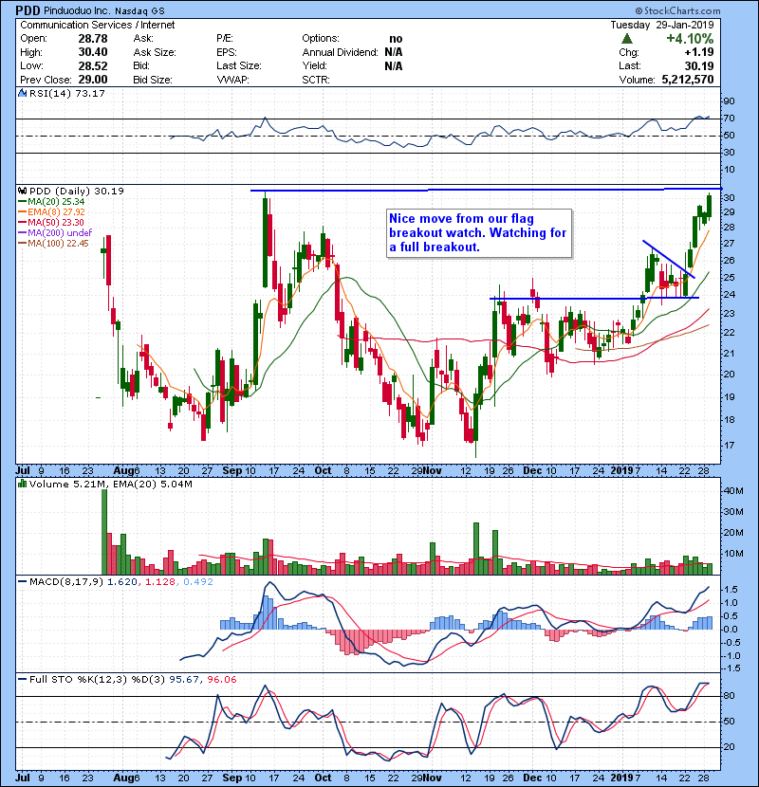Viewport: 759px width, 787px height.
Task: Click the Options value no
Action: pos(396,39)
